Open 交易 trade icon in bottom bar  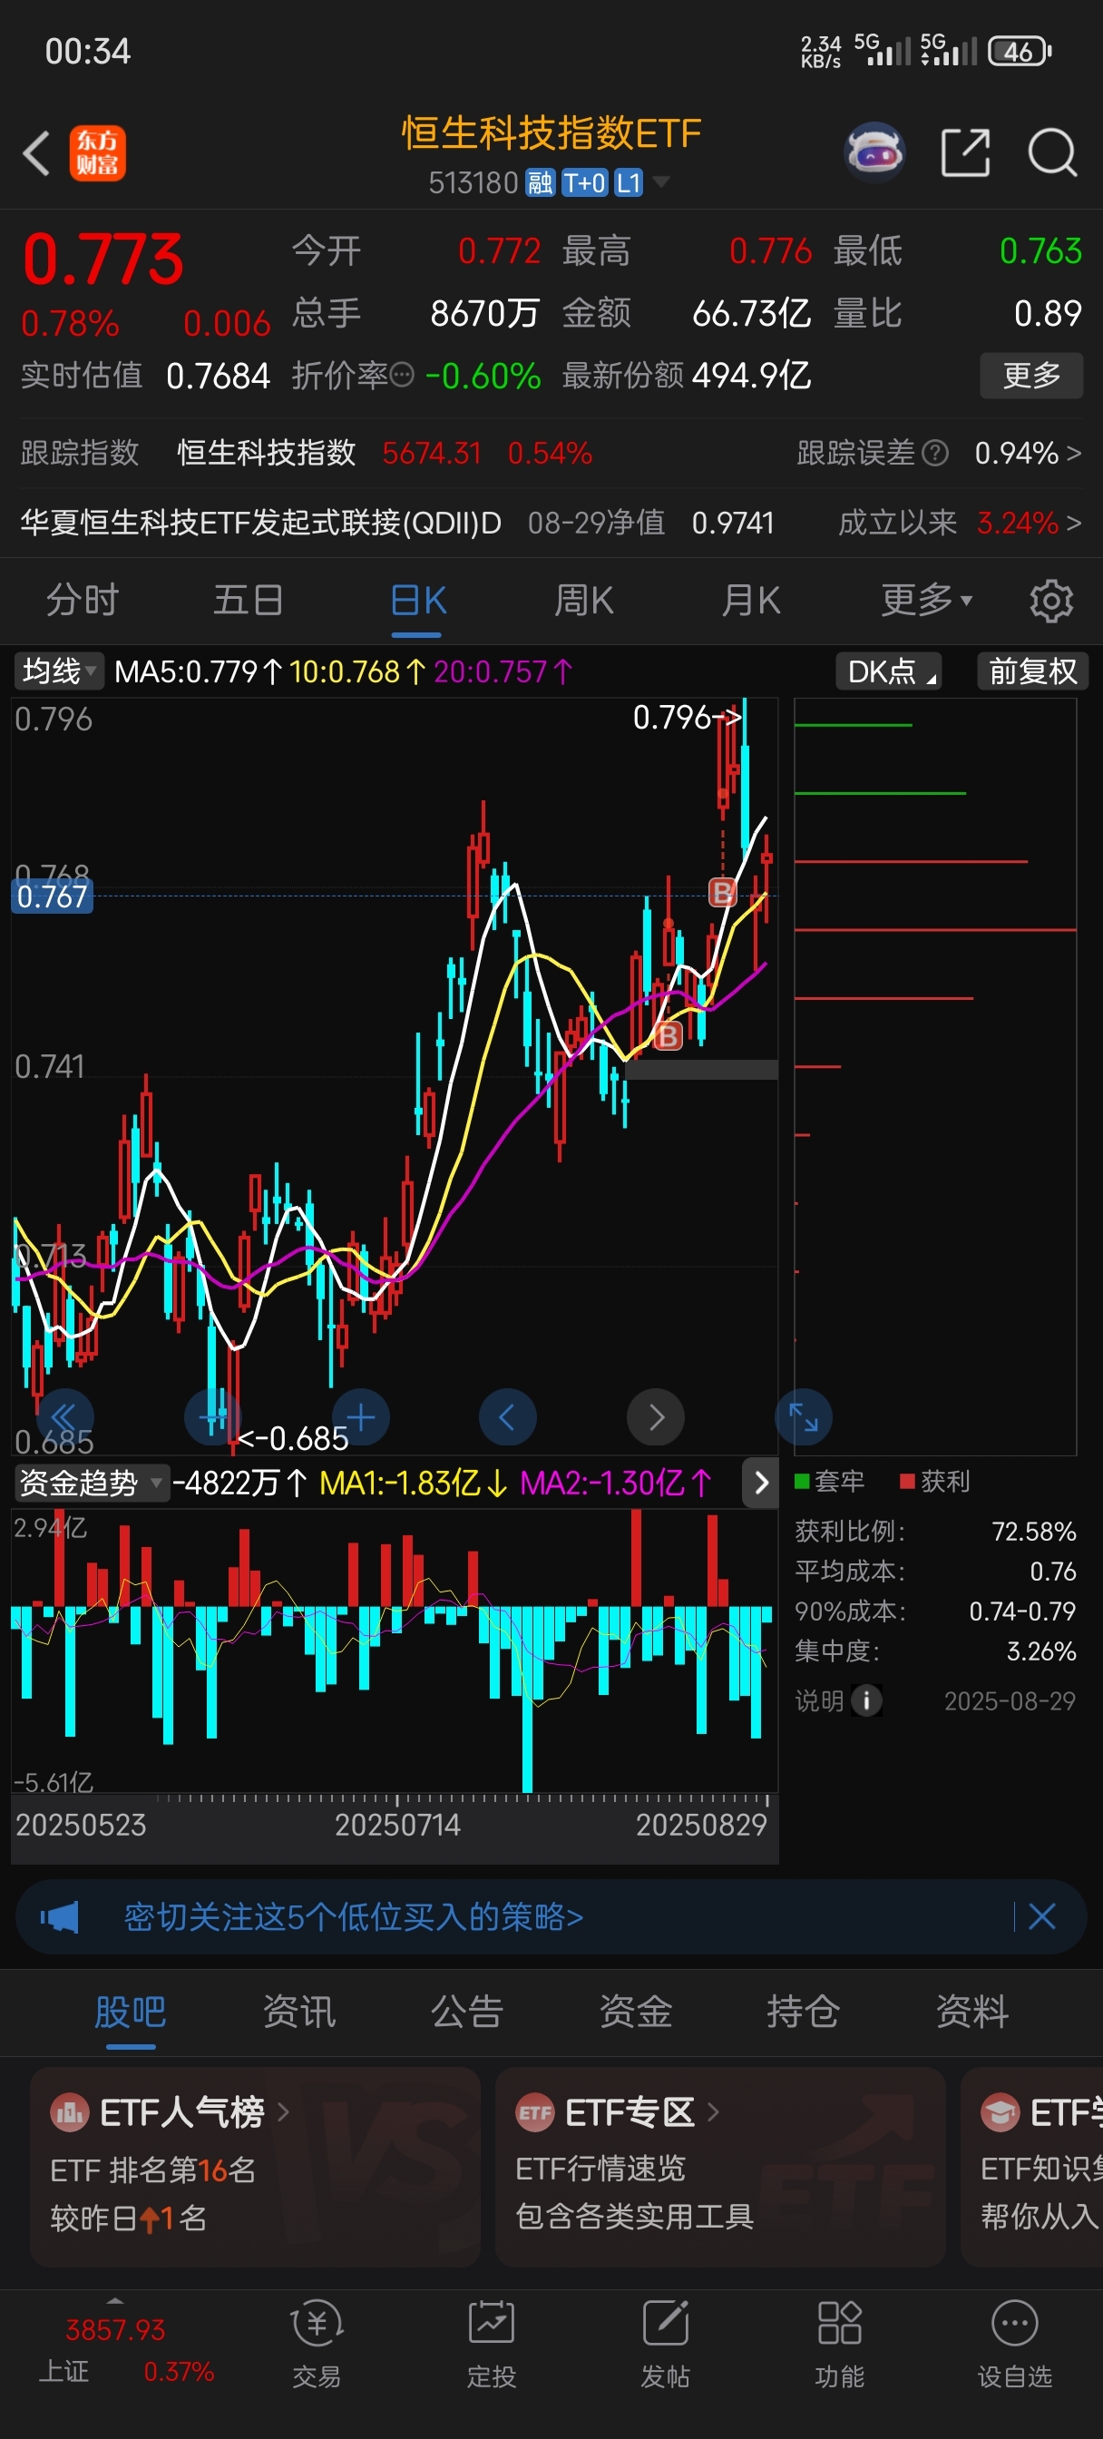[317, 2325]
